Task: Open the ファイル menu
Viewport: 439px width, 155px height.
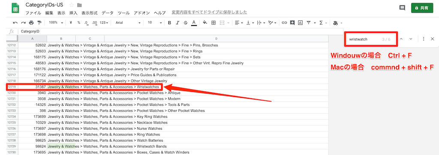Action: point(33,13)
